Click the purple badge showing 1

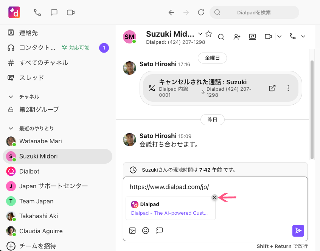point(104,48)
